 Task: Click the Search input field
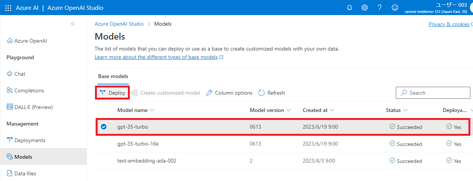433,93
